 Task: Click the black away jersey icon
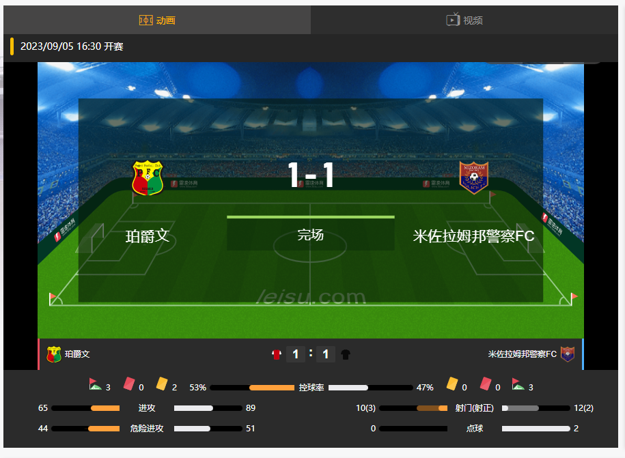tap(346, 354)
